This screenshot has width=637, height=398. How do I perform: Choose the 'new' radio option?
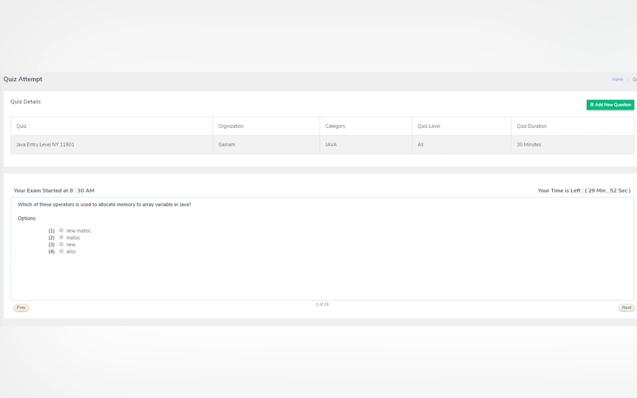tap(61, 244)
